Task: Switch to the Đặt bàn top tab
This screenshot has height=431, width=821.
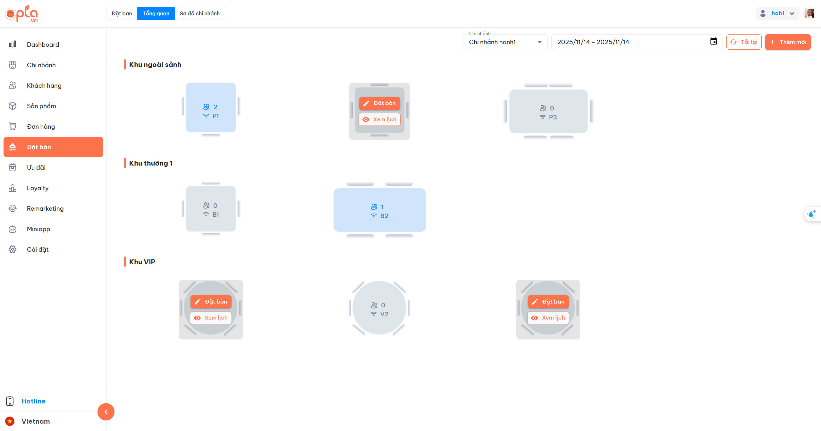Action: 122,13
